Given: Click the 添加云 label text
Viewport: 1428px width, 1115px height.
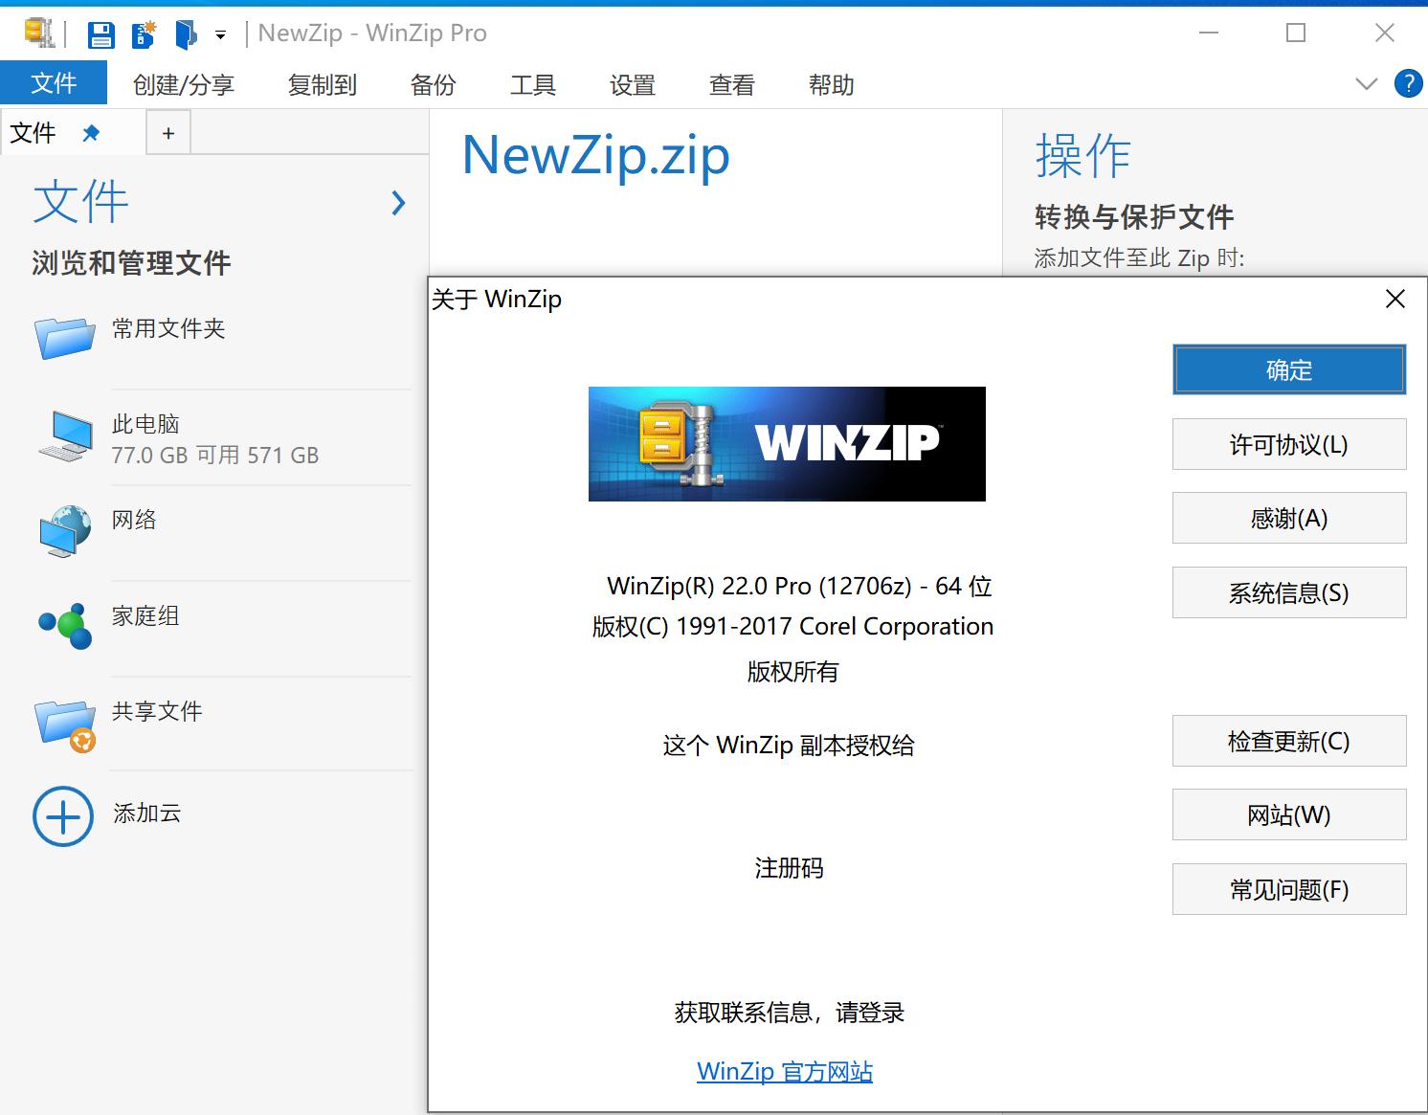Looking at the screenshot, I should pos(147,813).
